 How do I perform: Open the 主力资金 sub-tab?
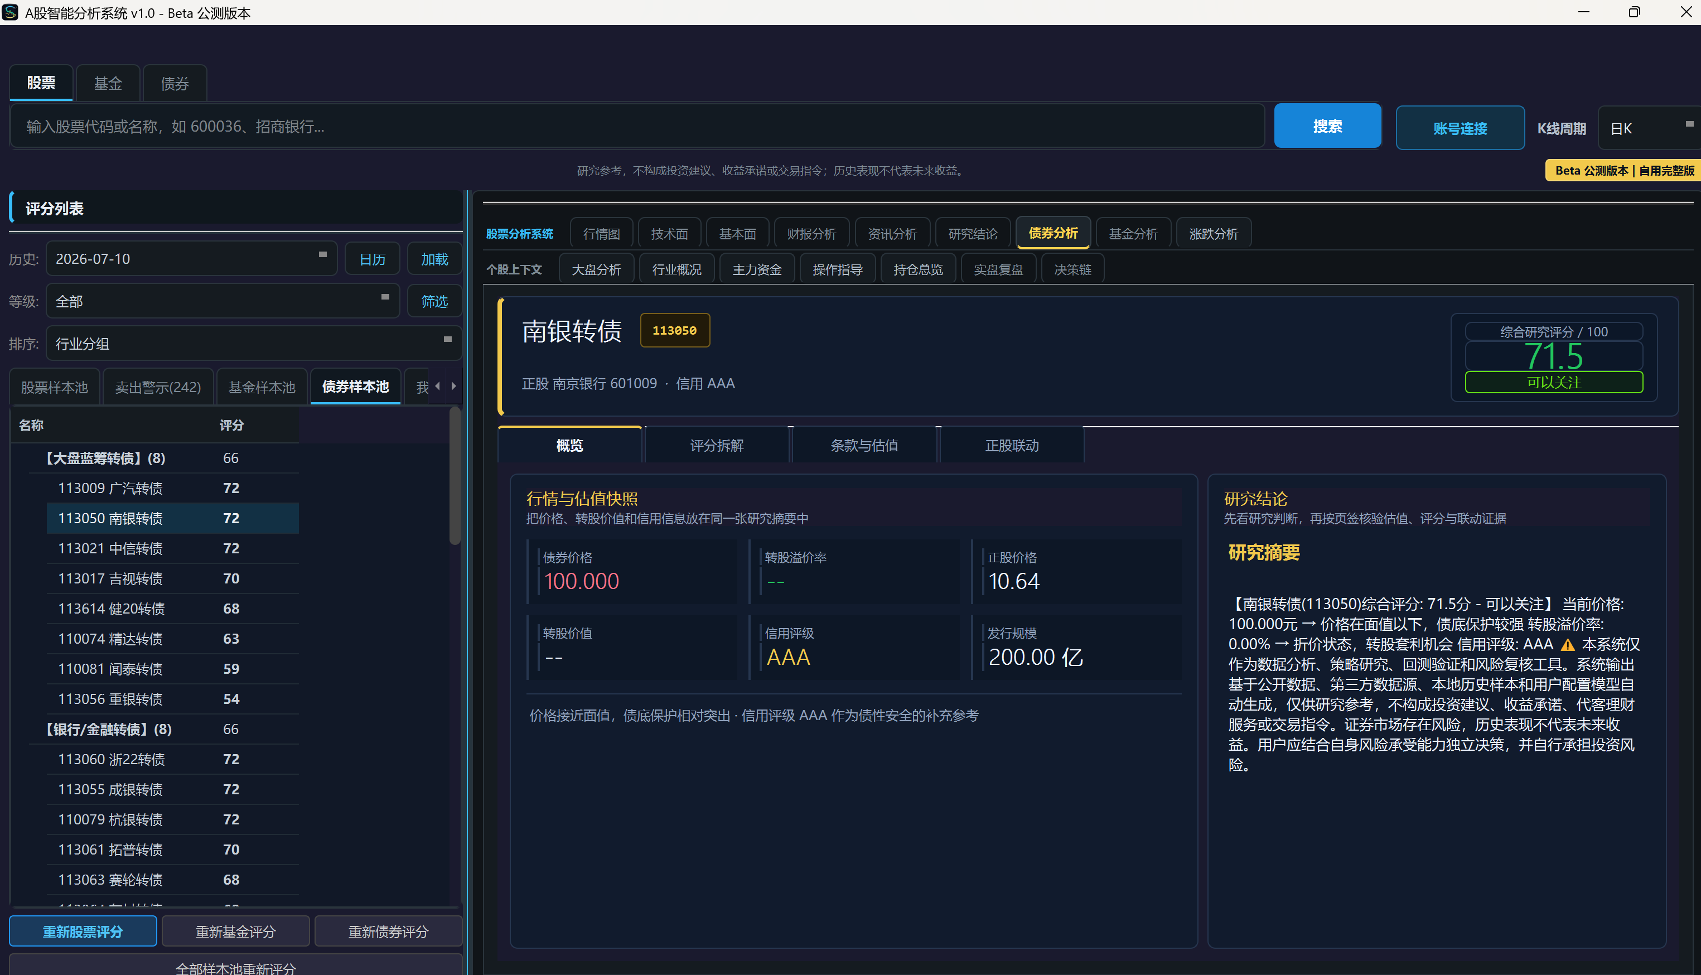point(757,269)
